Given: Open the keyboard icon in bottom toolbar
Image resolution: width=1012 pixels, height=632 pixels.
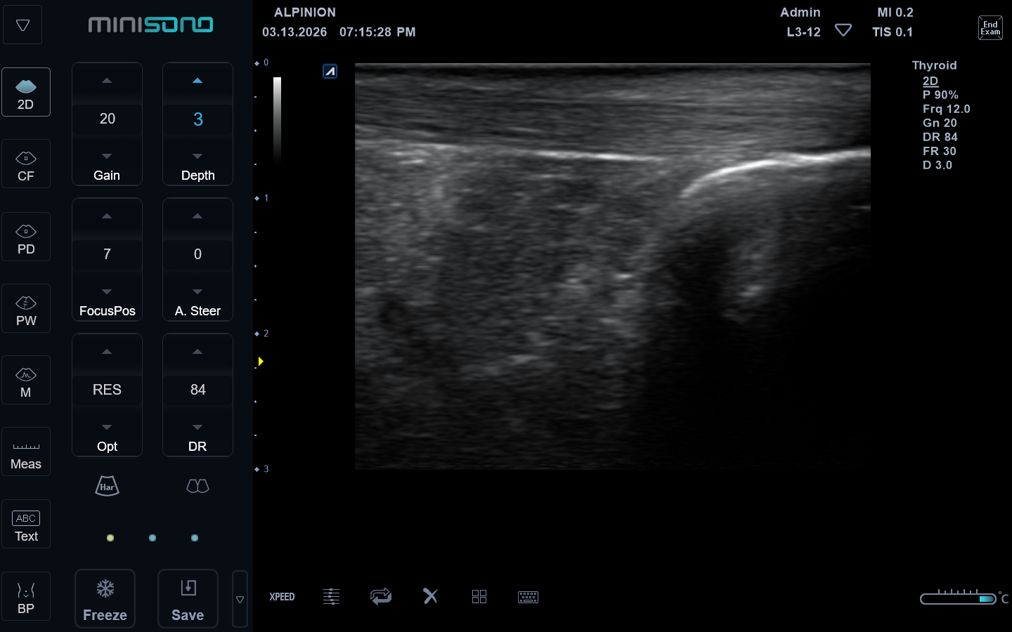Looking at the screenshot, I should 528,597.
